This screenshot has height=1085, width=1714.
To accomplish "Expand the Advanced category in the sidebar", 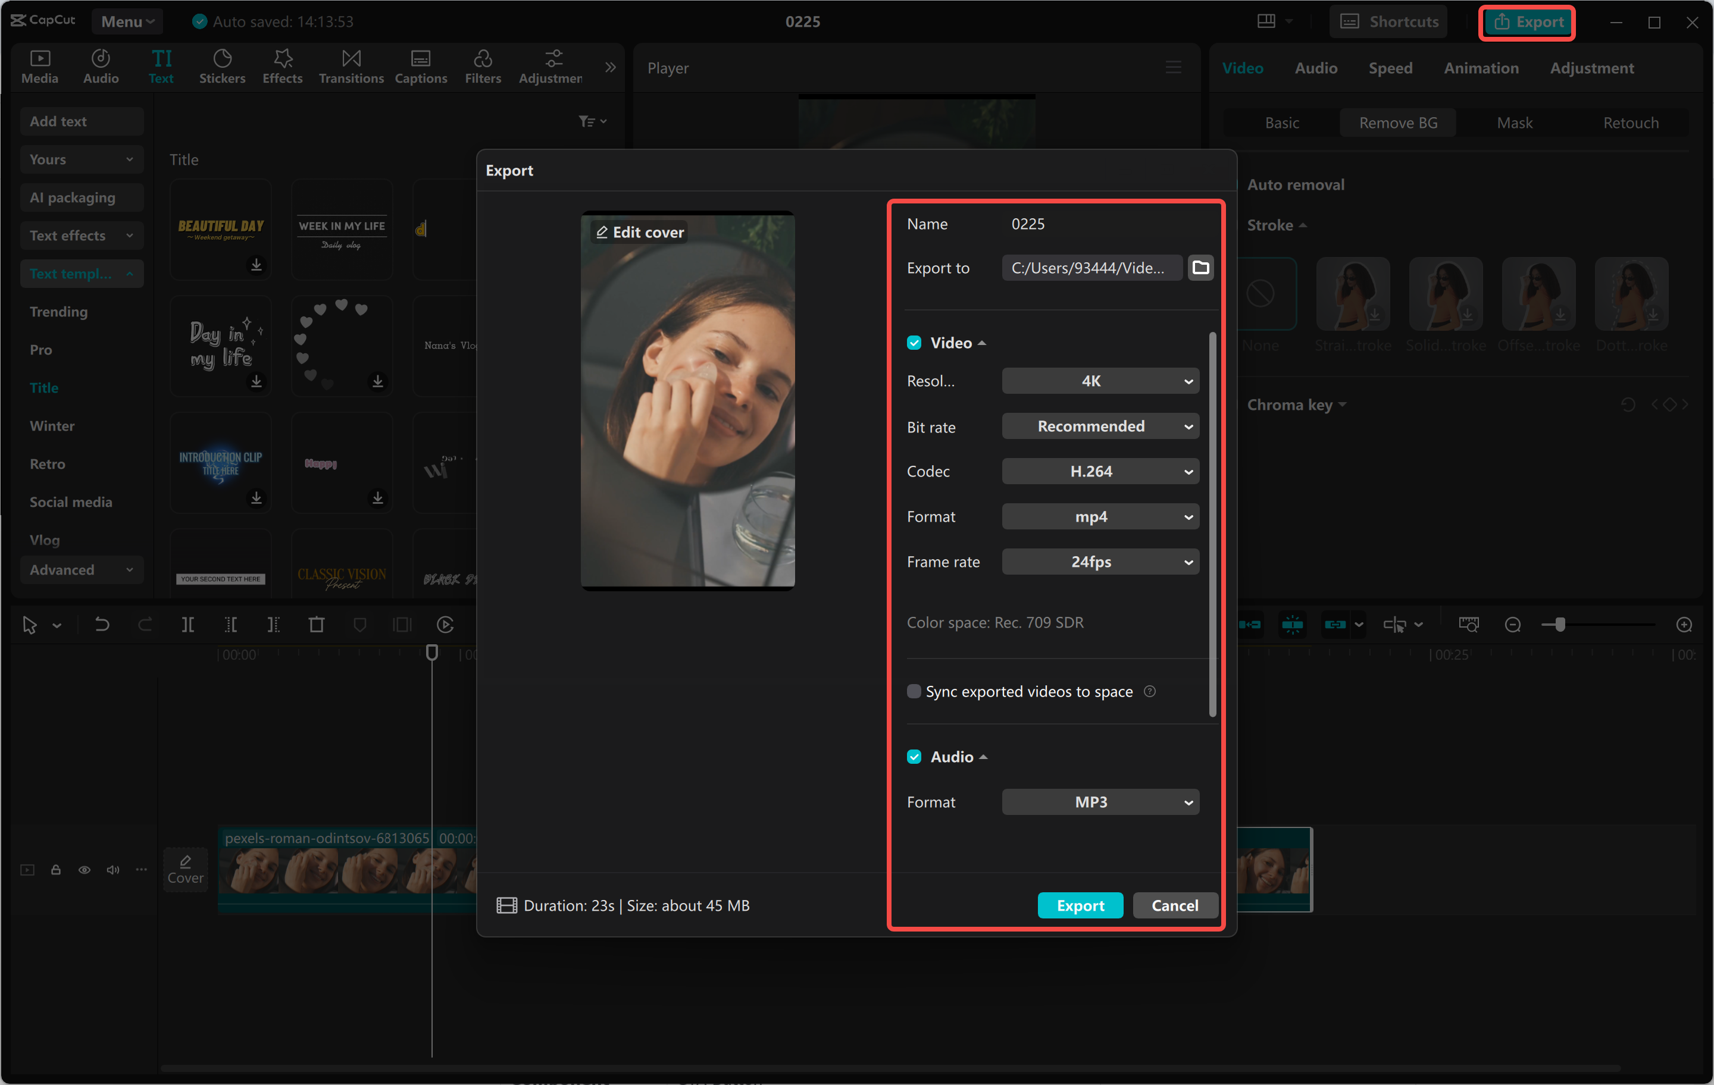I will [81, 569].
